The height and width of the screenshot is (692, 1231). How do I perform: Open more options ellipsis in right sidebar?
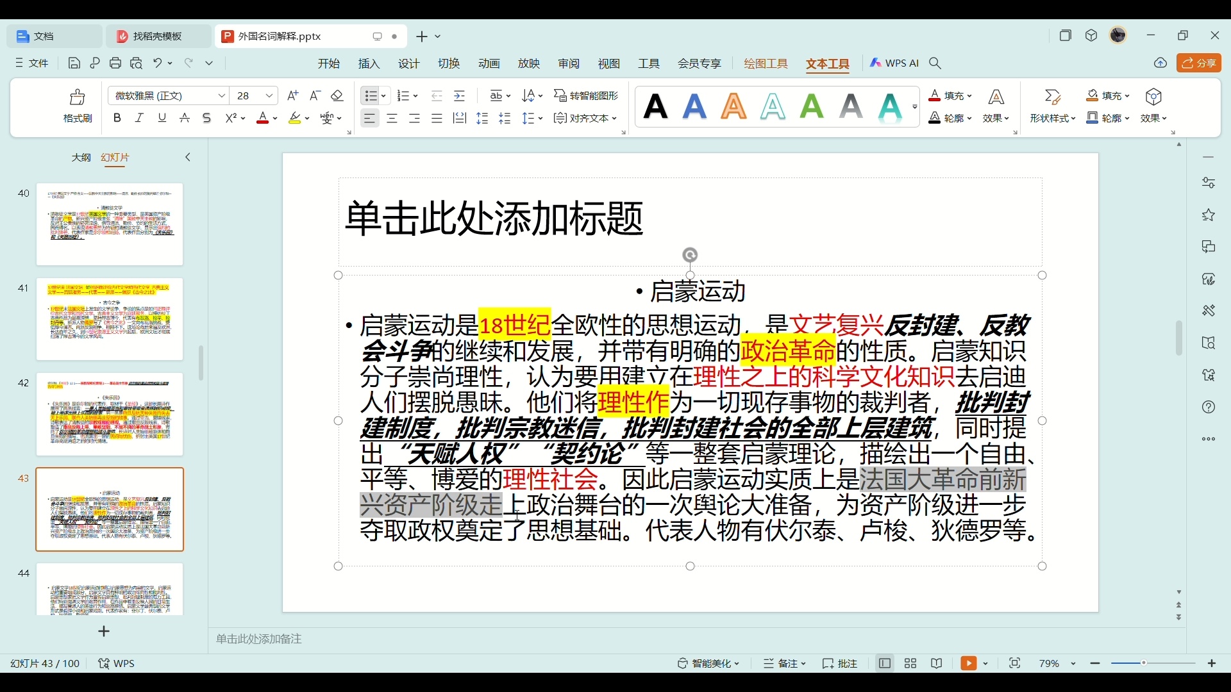point(1209,439)
